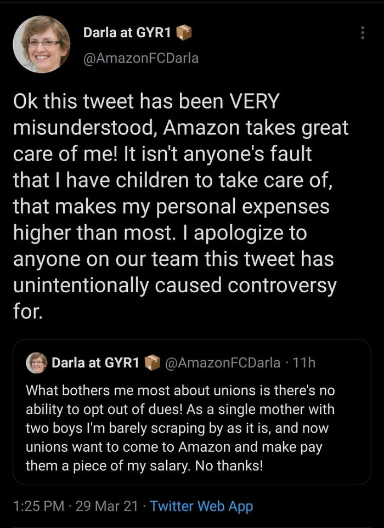Screen dimensions: 384x528
Task: Click the "1:25 PM" tweet time
Action: coord(37,506)
